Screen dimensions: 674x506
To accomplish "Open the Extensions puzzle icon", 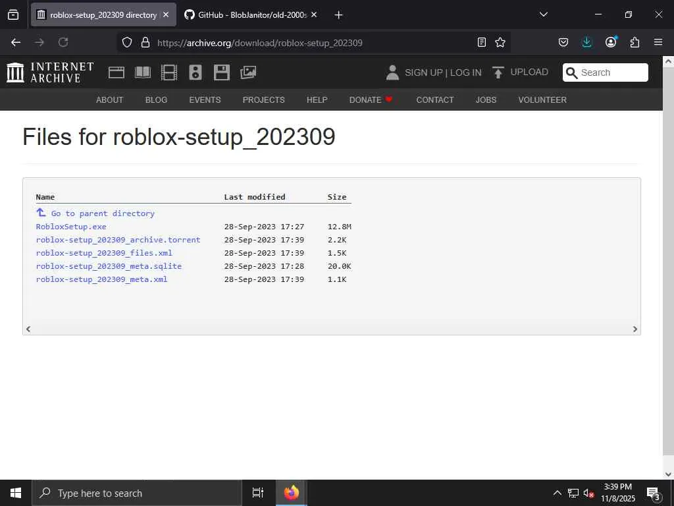I will 635,42.
